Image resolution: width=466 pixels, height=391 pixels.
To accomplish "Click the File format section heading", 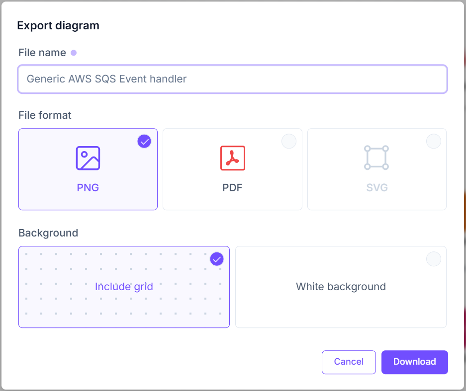I will click(x=45, y=115).
